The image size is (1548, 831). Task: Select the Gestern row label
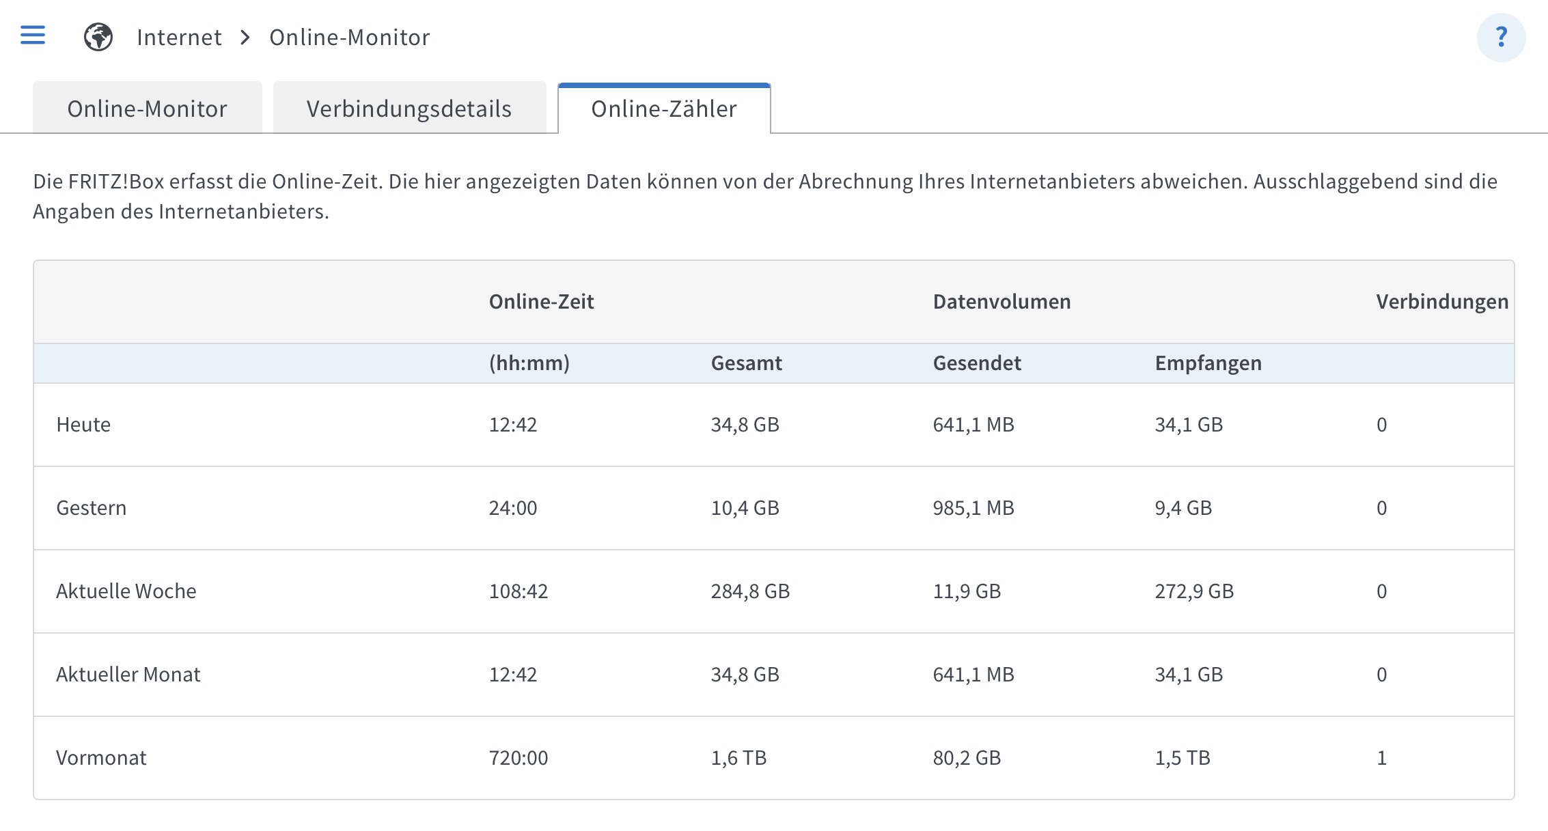coord(92,508)
